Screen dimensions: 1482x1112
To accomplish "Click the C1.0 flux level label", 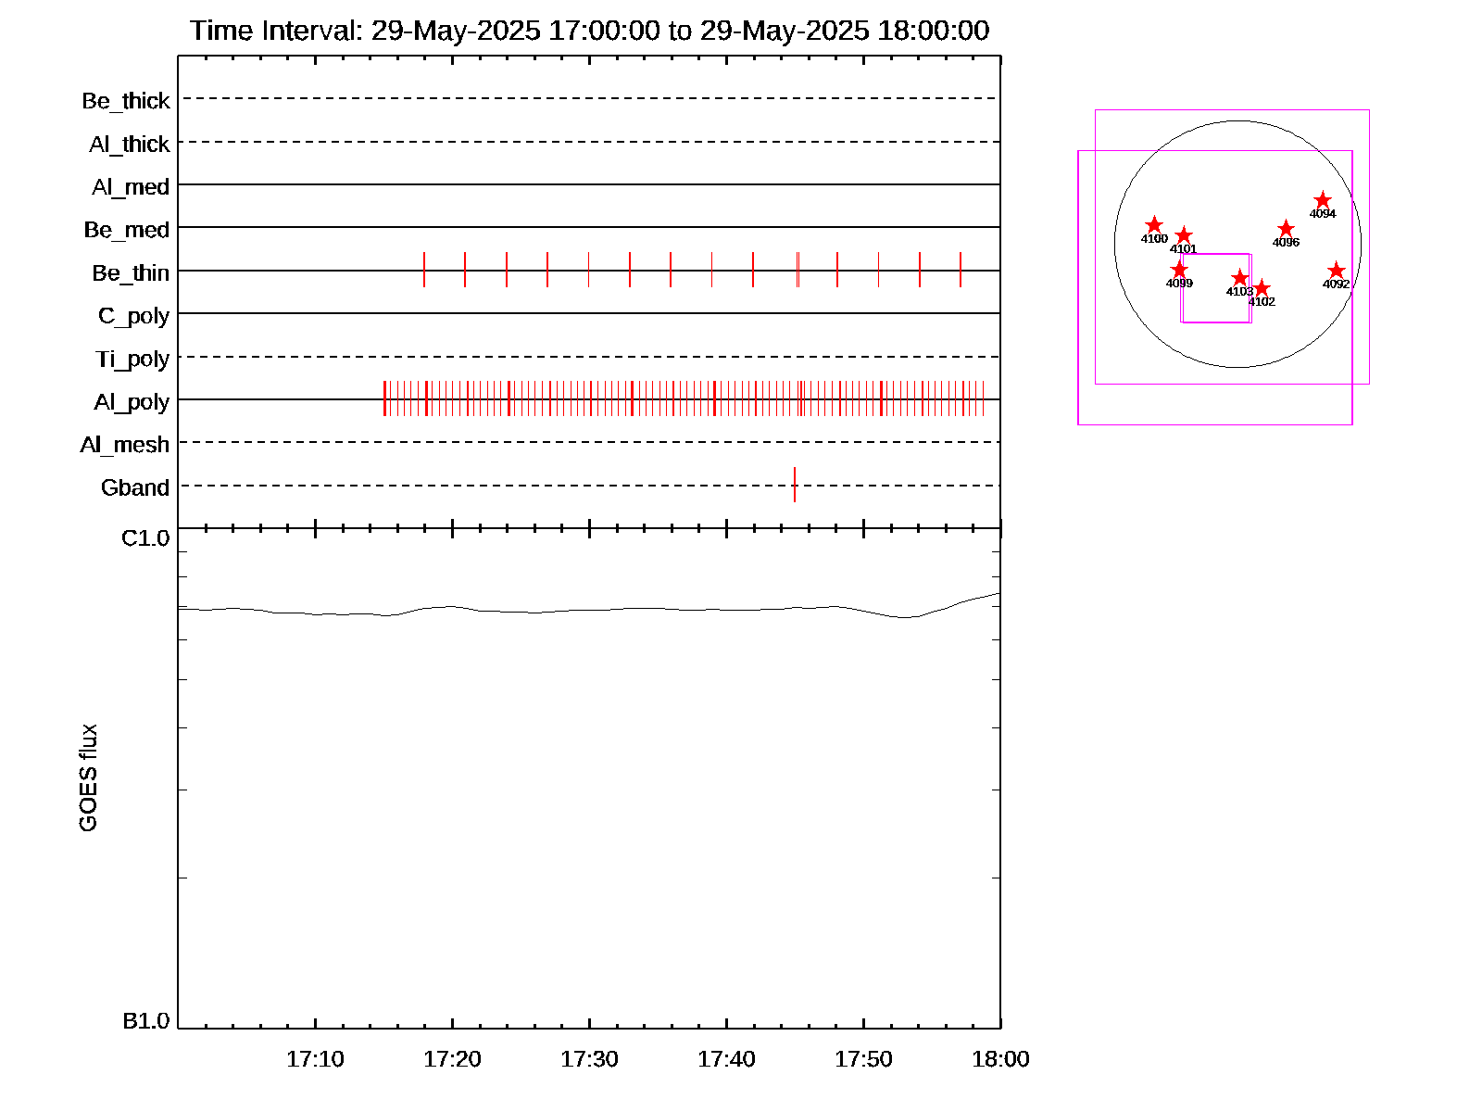I will tap(145, 538).
